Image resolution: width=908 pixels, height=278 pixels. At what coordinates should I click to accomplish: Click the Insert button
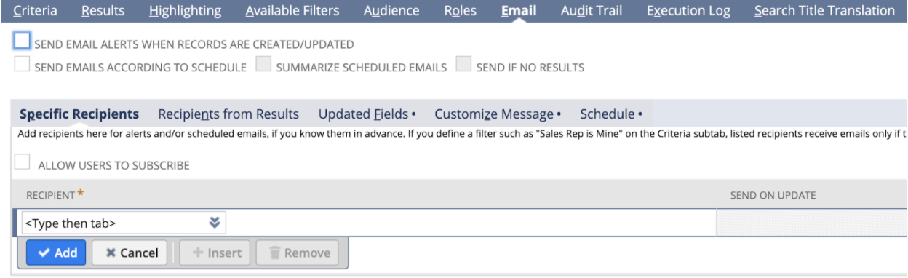(215, 253)
